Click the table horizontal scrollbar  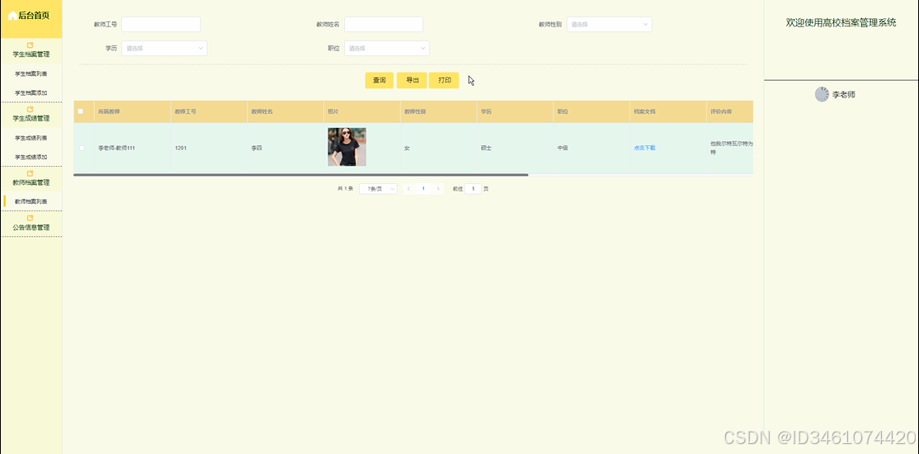coord(300,175)
